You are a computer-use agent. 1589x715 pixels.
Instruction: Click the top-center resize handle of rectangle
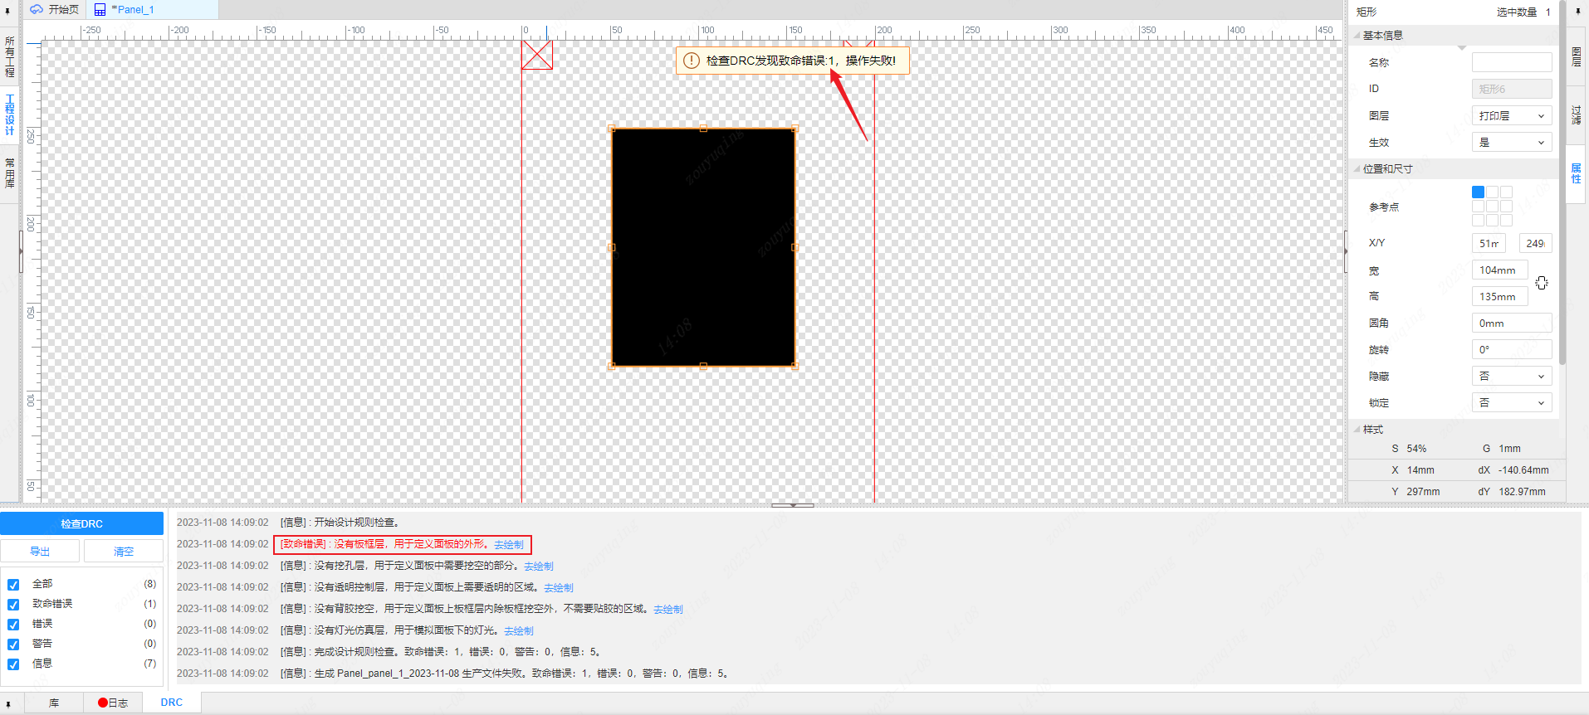point(703,129)
